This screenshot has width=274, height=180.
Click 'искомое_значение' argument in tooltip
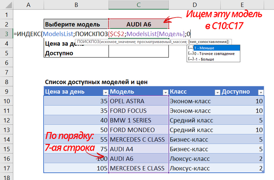[x=117, y=42]
